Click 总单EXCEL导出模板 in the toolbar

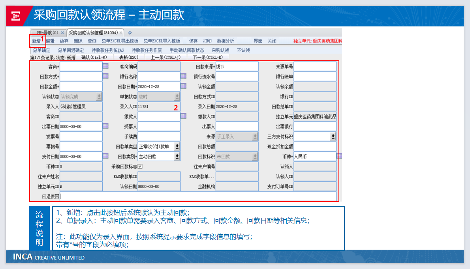(120, 41)
